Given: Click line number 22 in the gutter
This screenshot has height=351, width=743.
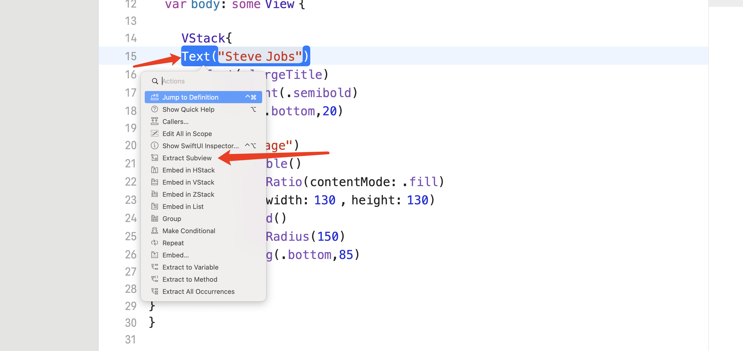Looking at the screenshot, I should (130, 182).
